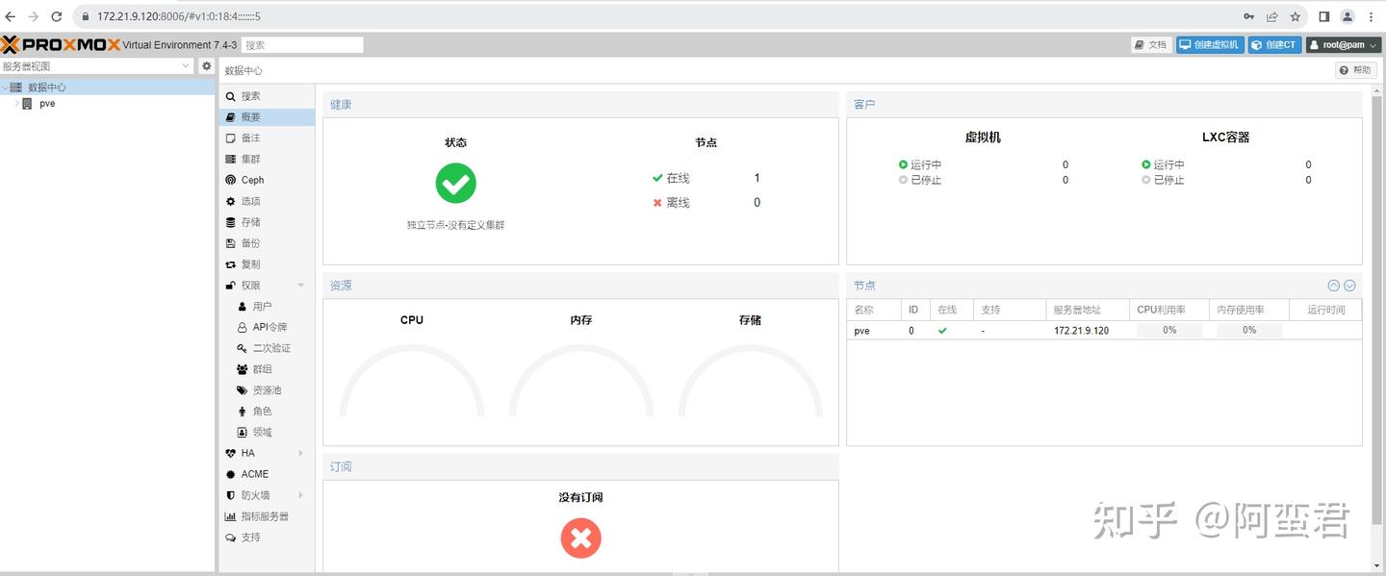Click the 搜索 search field in header

pos(302,44)
